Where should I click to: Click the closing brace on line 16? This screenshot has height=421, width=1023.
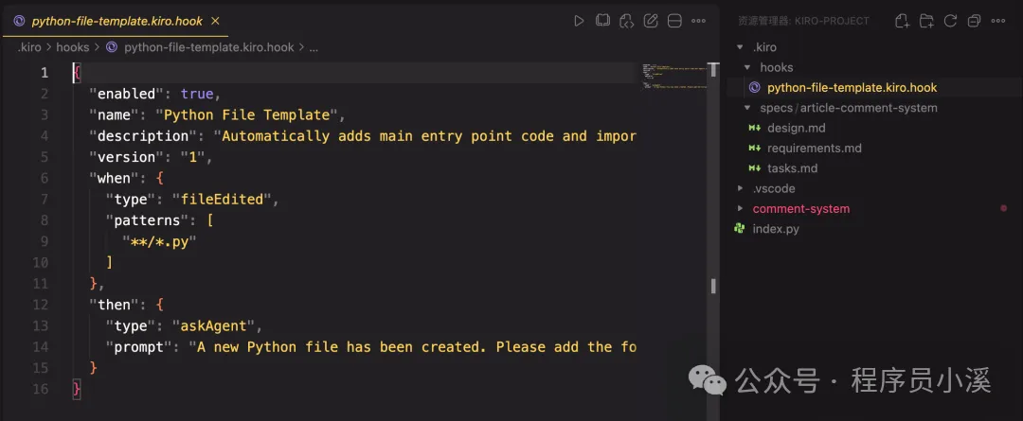coord(77,389)
